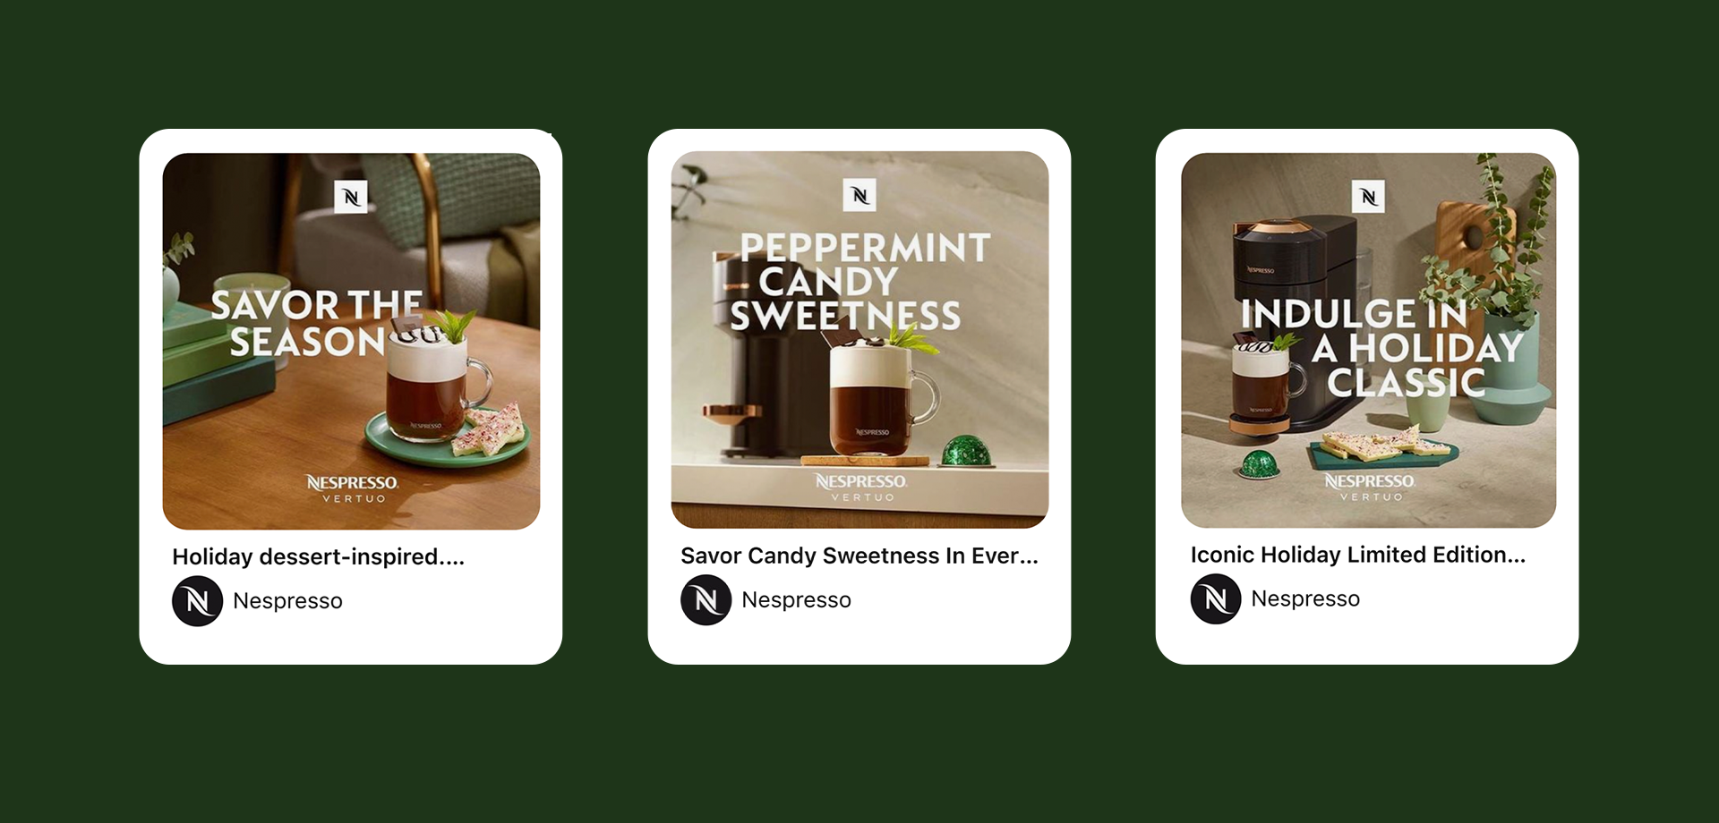Click the white N logo badge on Indulge In A Holiday Classic image

[1368, 196]
